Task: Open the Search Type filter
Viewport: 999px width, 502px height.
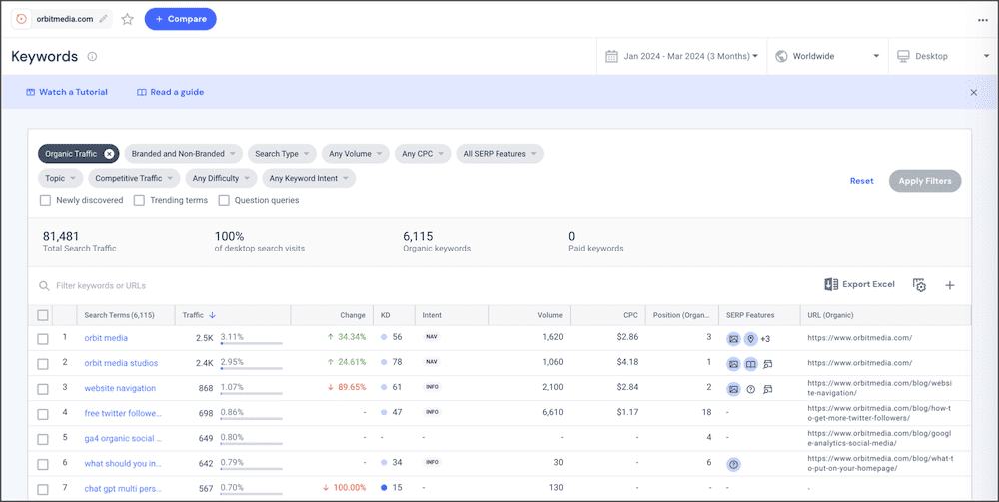Action: (x=283, y=154)
